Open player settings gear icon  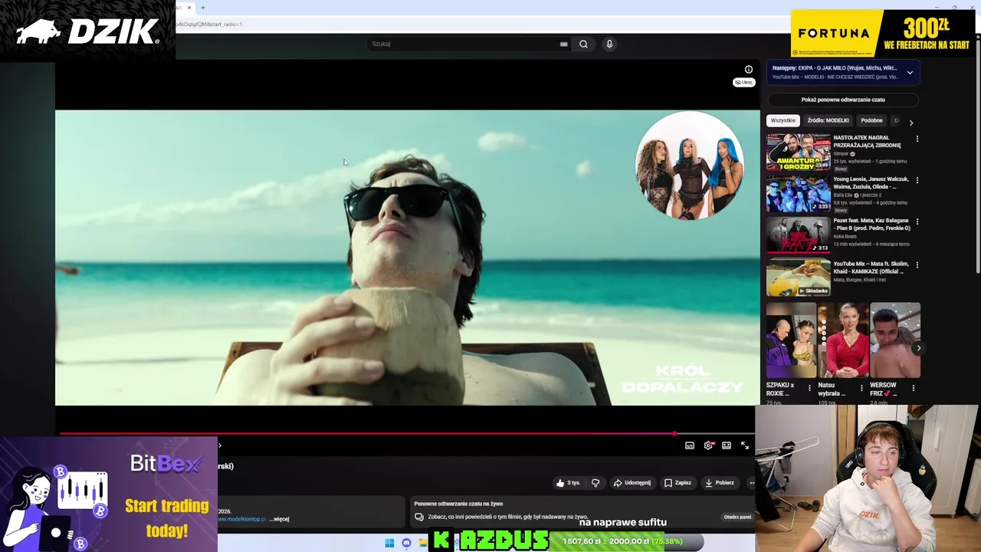708,445
